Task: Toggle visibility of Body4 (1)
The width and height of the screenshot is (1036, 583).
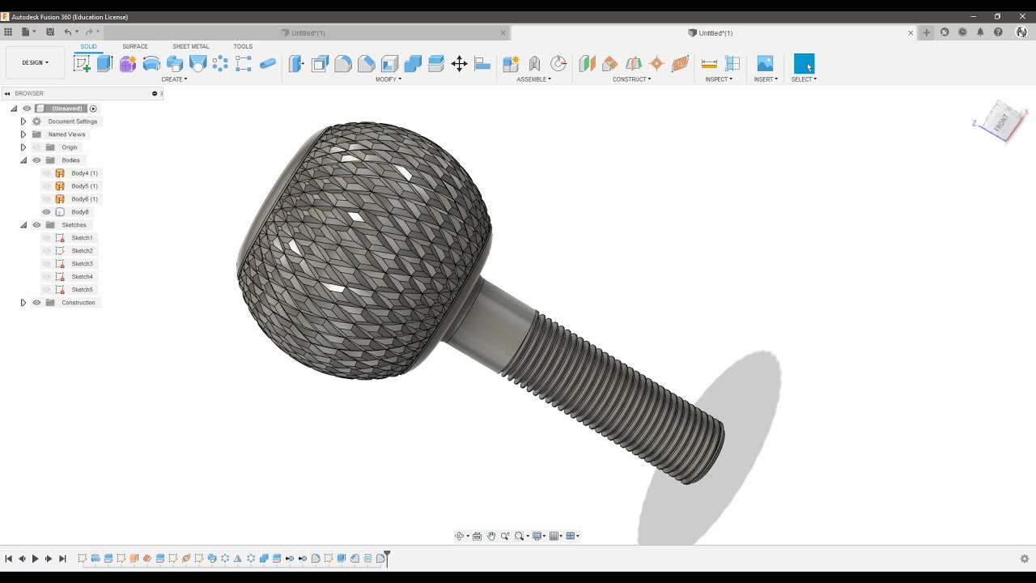Action: pos(46,173)
